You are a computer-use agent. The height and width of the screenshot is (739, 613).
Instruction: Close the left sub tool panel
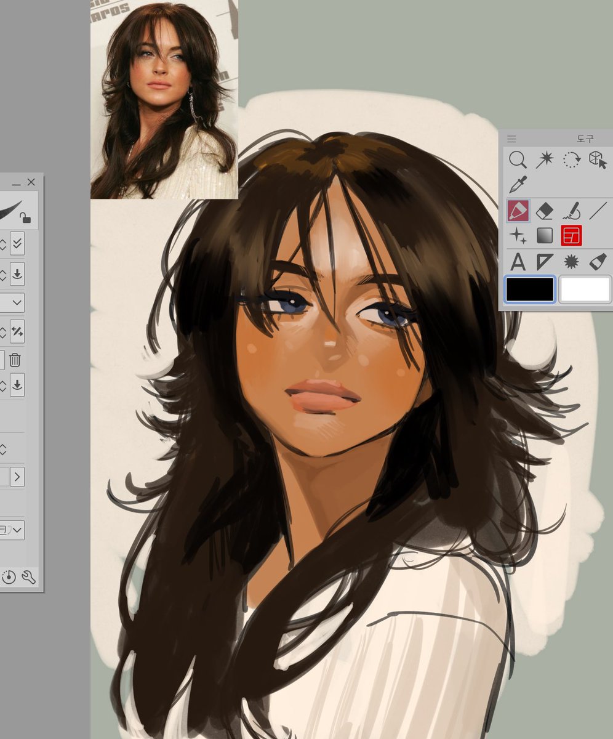click(31, 182)
